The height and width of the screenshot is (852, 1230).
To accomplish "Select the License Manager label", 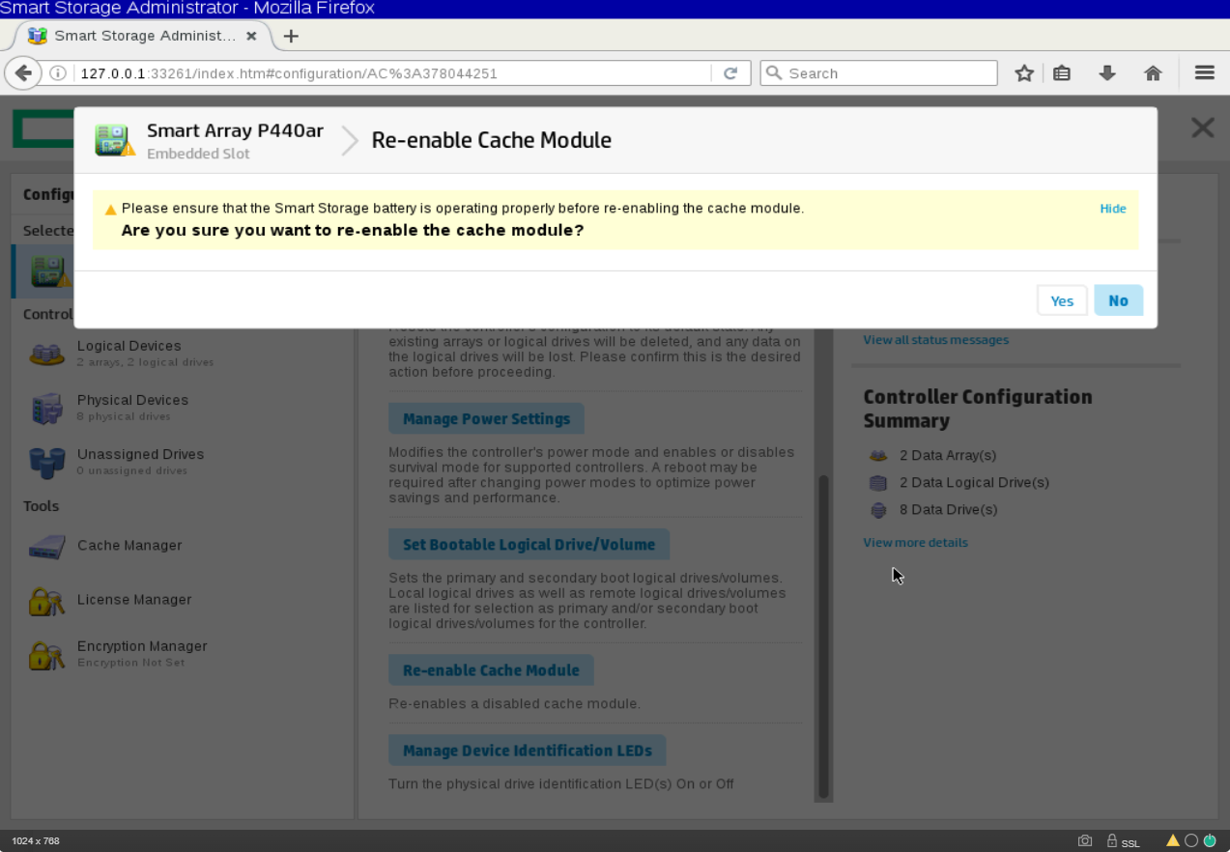I will 134,600.
